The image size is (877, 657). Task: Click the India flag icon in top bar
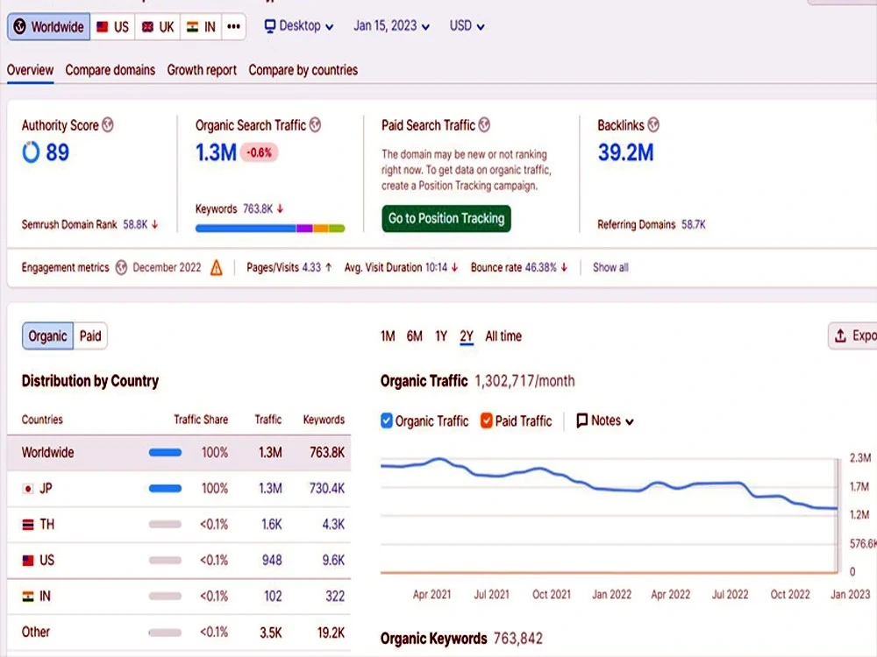click(x=192, y=27)
